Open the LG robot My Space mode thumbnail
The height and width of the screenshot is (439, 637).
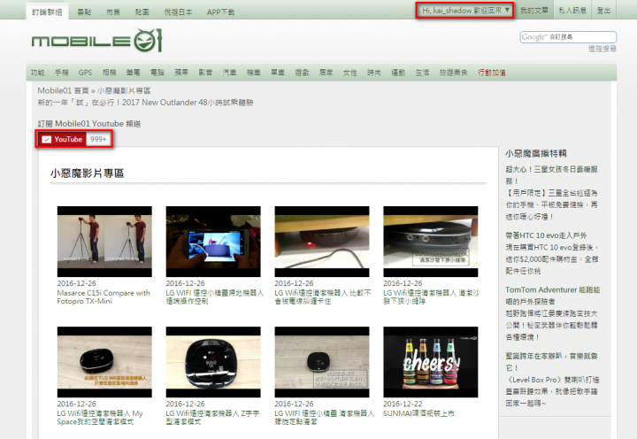tap(104, 362)
